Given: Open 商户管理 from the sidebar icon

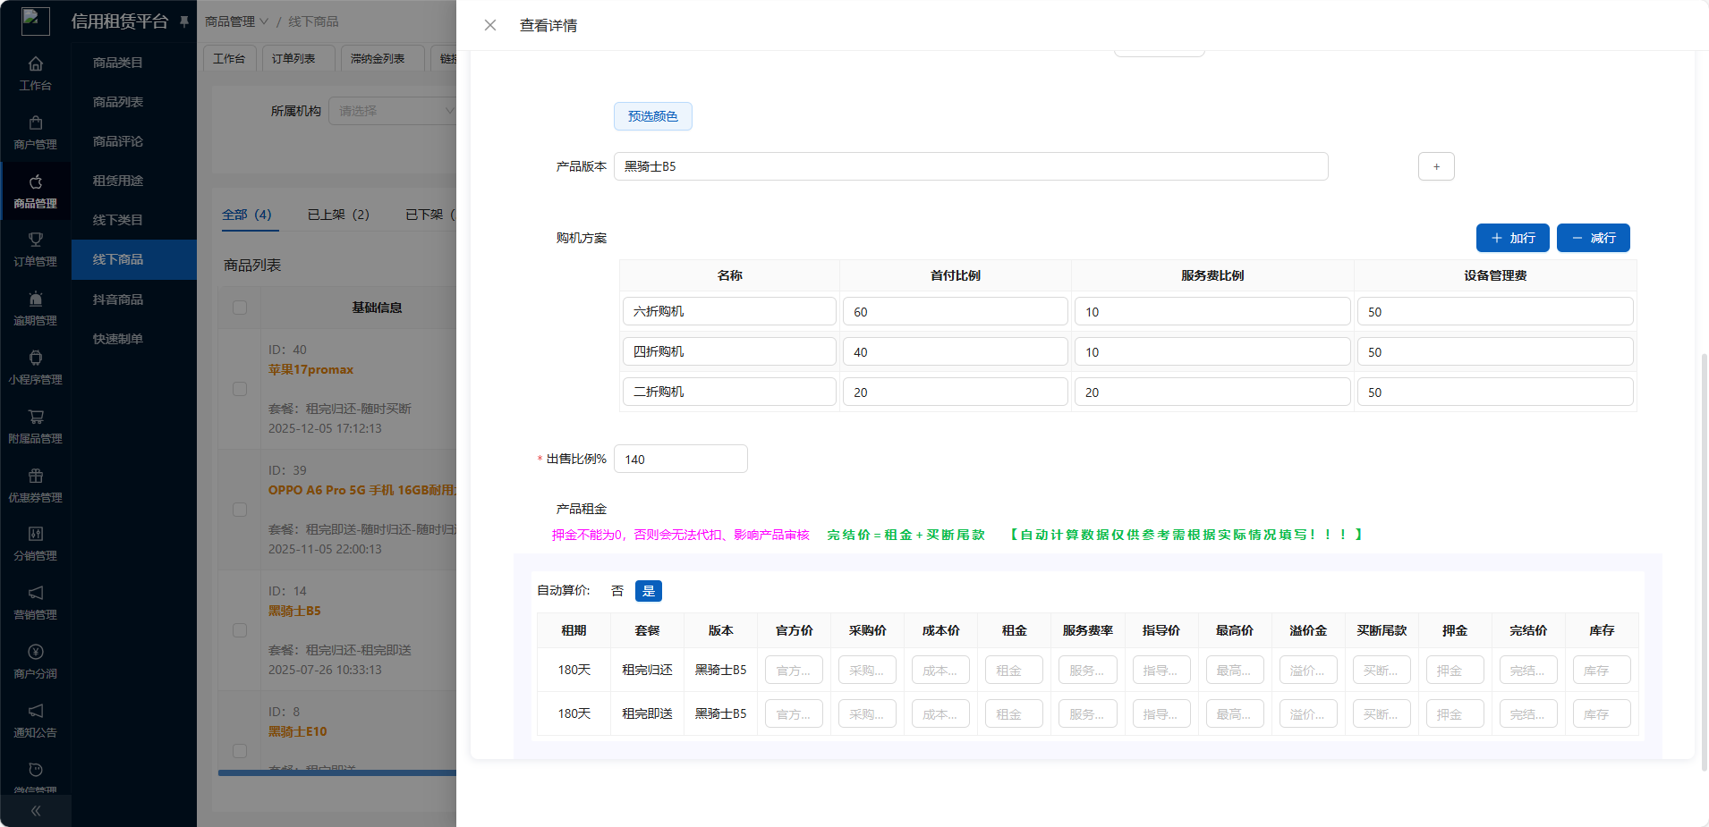Looking at the screenshot, I should click(36, 123).
